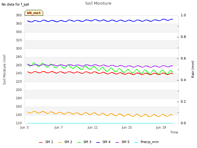This screenshot has width=197, height=148.
Task: Click the Jun 7 x-axis label
Action: 58,127
